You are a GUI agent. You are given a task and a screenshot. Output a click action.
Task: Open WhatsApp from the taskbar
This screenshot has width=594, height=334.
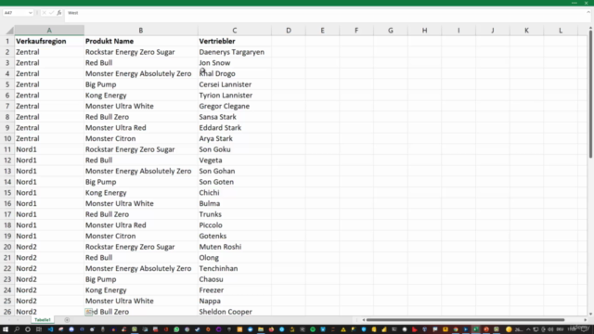coord(176,329)
